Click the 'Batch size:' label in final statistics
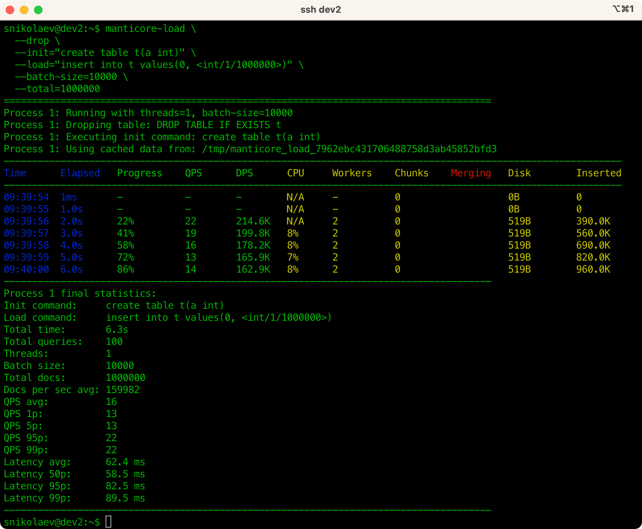 35,366
